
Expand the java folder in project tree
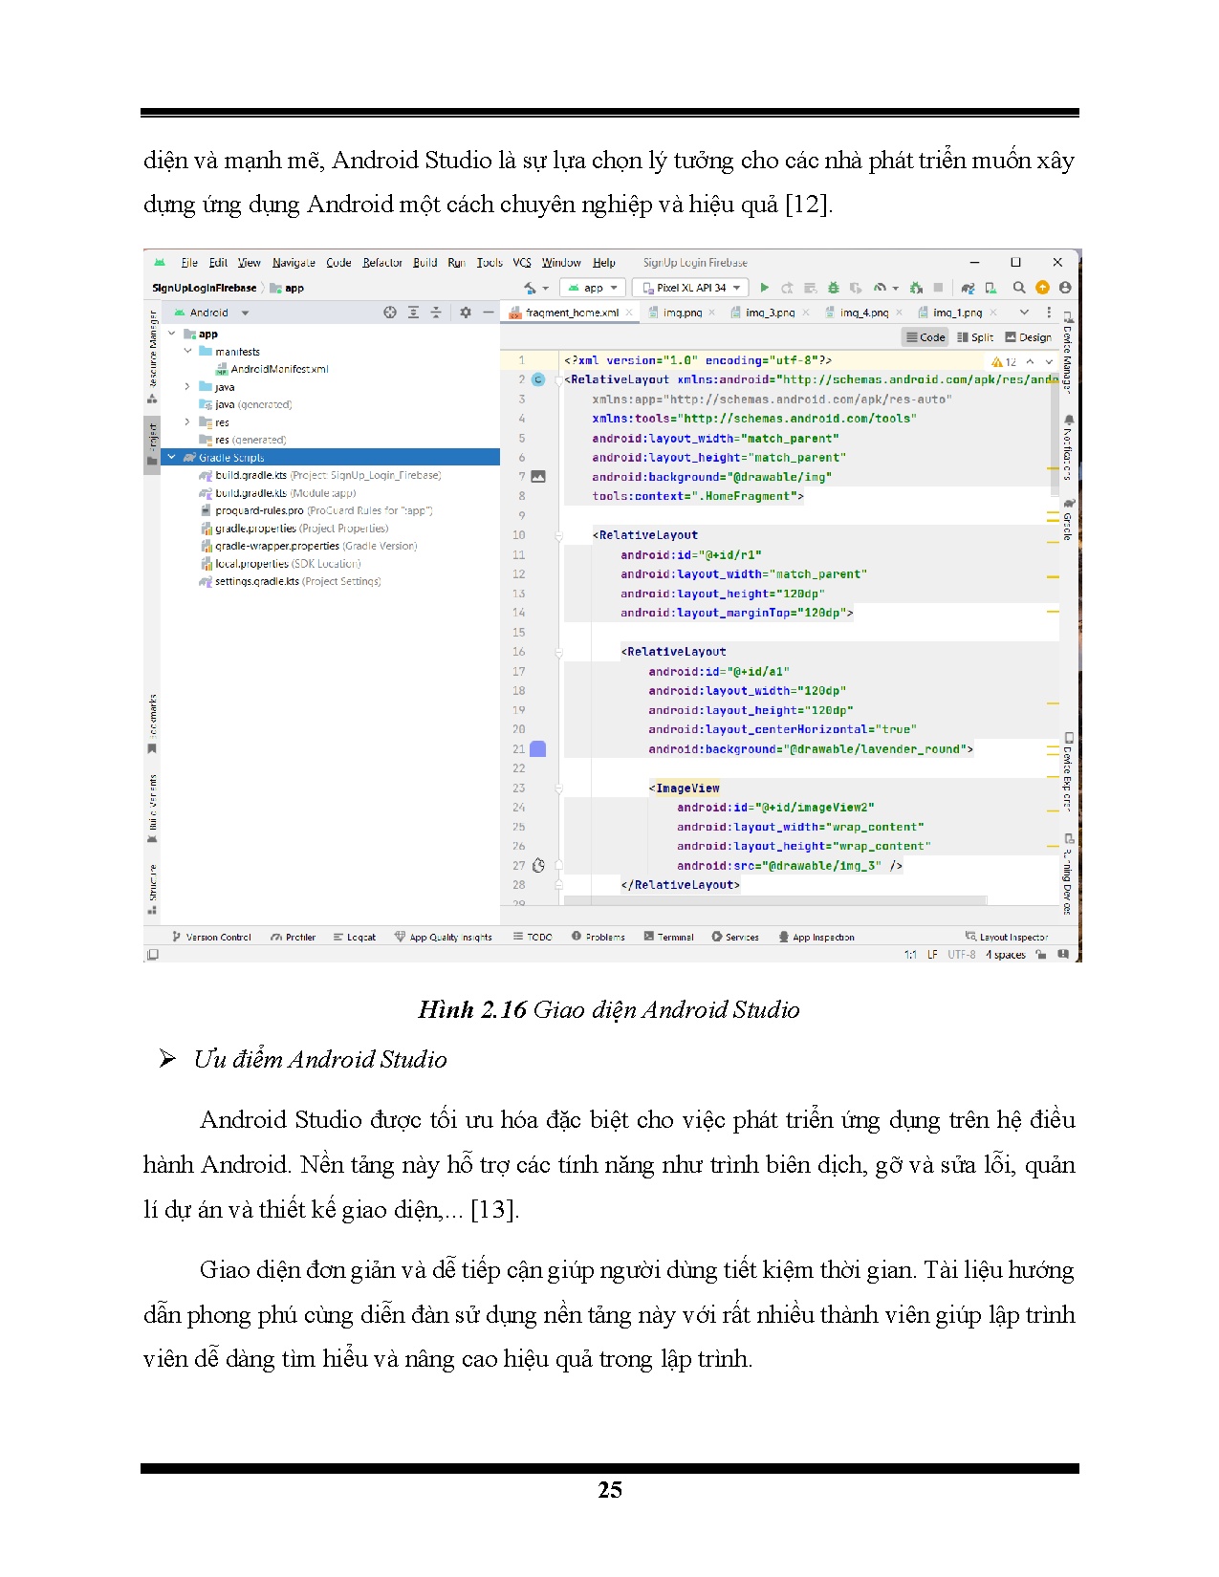[187, 387]
